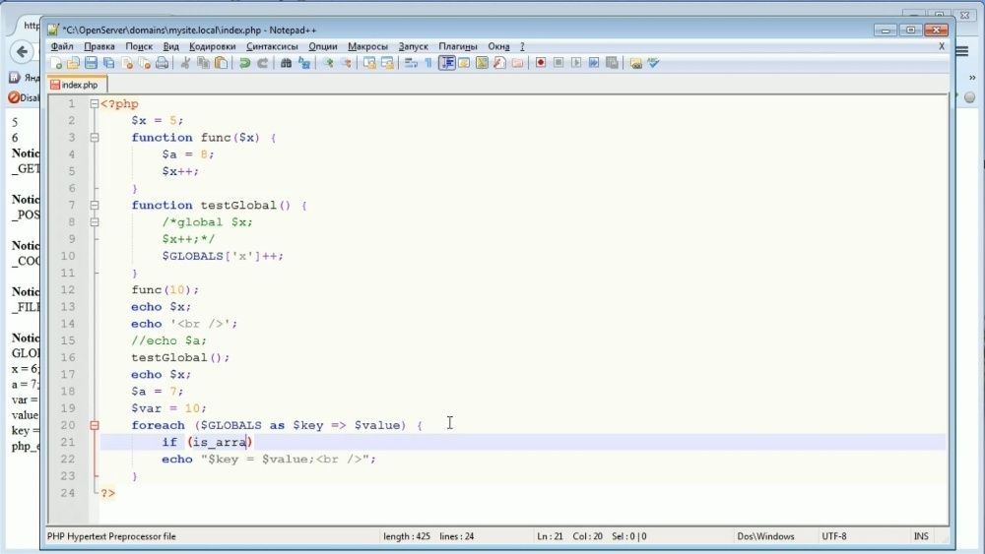Open the Function List panel icon

499,63
